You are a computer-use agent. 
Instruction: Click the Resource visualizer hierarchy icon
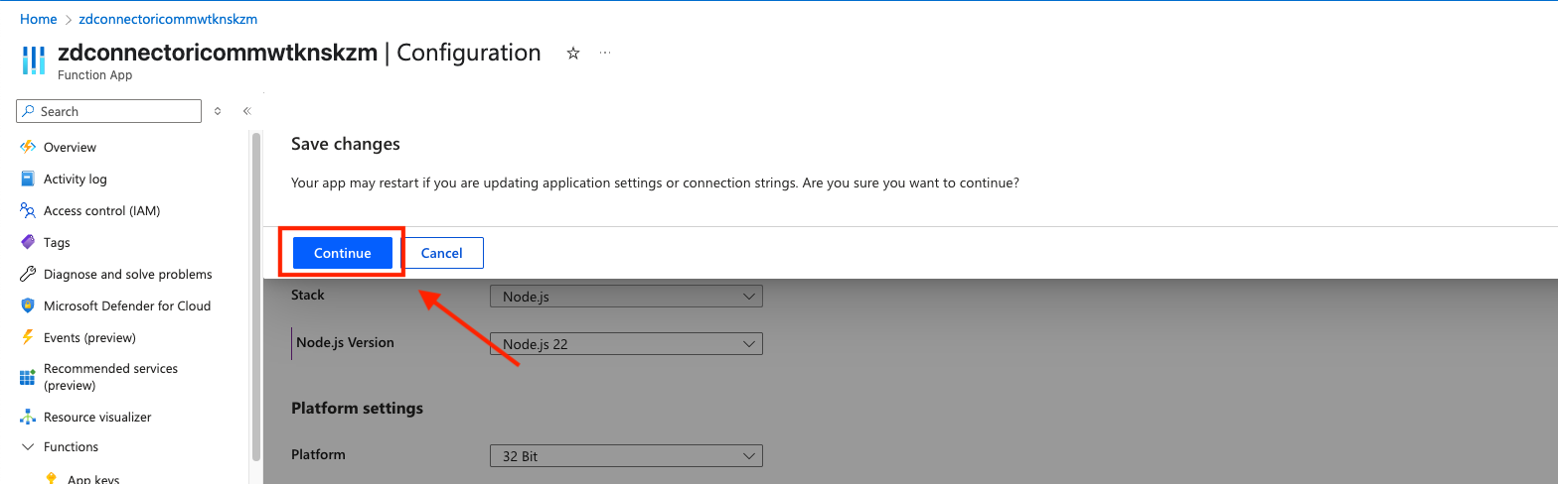pos(28,417)
